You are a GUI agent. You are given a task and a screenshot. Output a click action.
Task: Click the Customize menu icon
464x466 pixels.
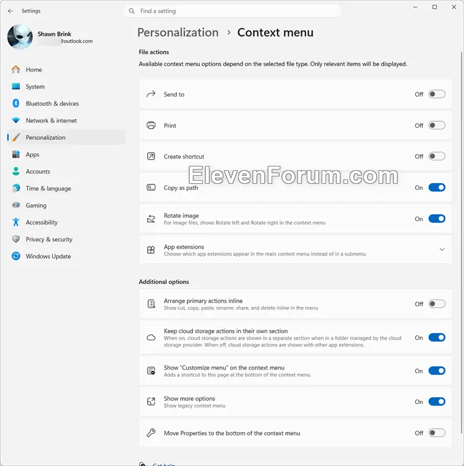point(151,371)
